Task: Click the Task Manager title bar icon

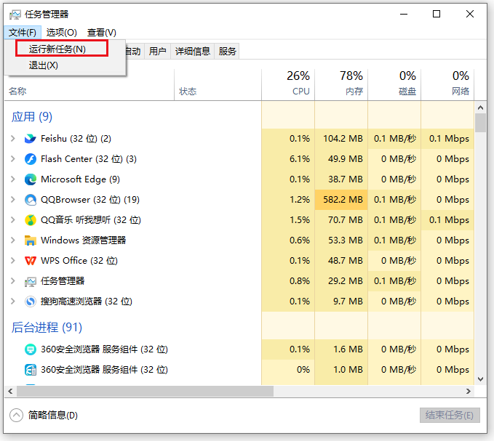Action: pos(15,14)
